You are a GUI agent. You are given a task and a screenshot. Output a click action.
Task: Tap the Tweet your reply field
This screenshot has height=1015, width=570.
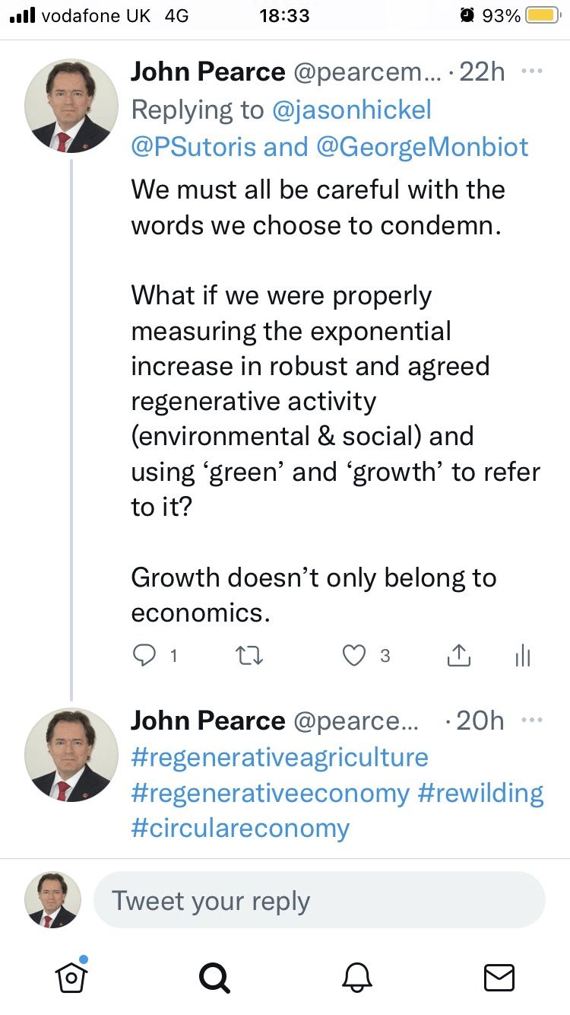pyautogui.click(x=319, y=900)
